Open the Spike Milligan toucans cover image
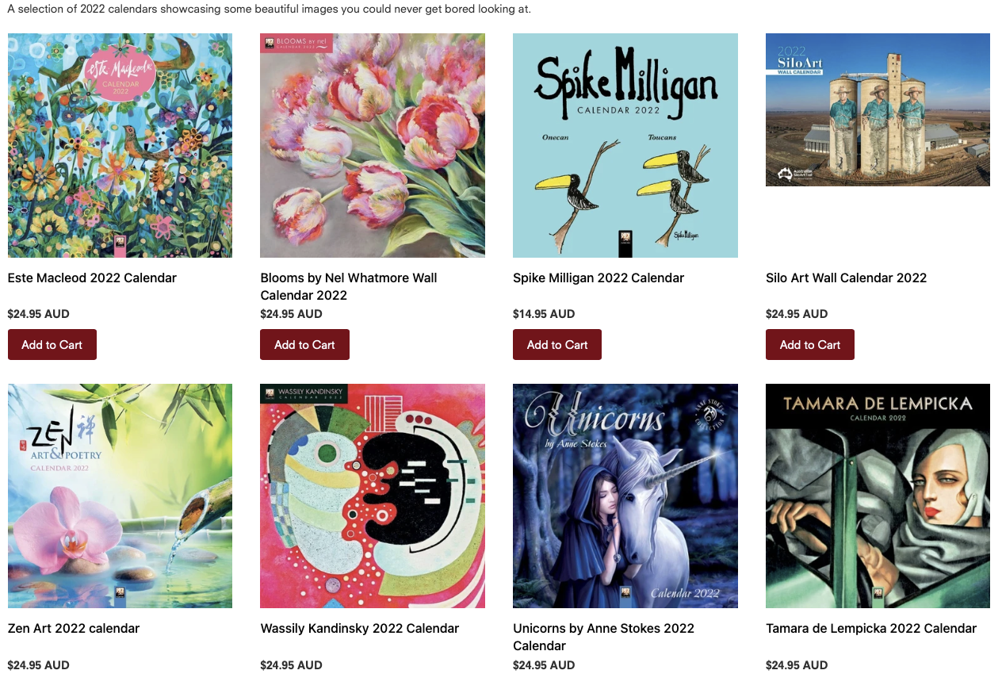This screenshot has height=674, width=1002. click(625, 145)
